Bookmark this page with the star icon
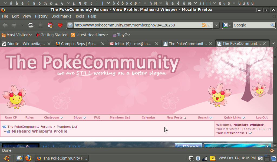 click(x=210, y=25)
